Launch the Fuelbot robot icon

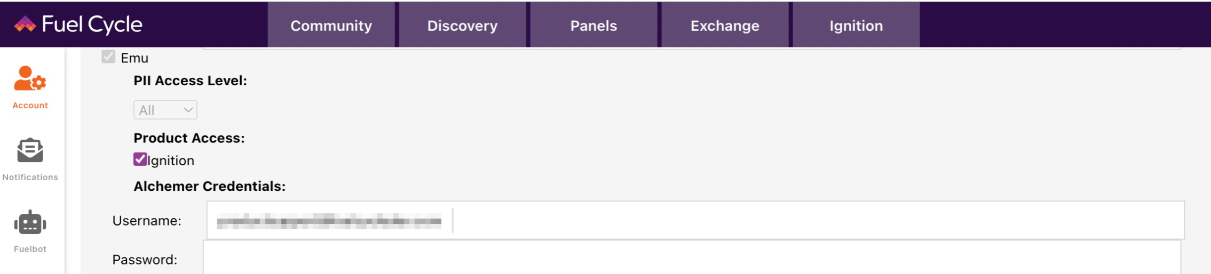point(30,222)
